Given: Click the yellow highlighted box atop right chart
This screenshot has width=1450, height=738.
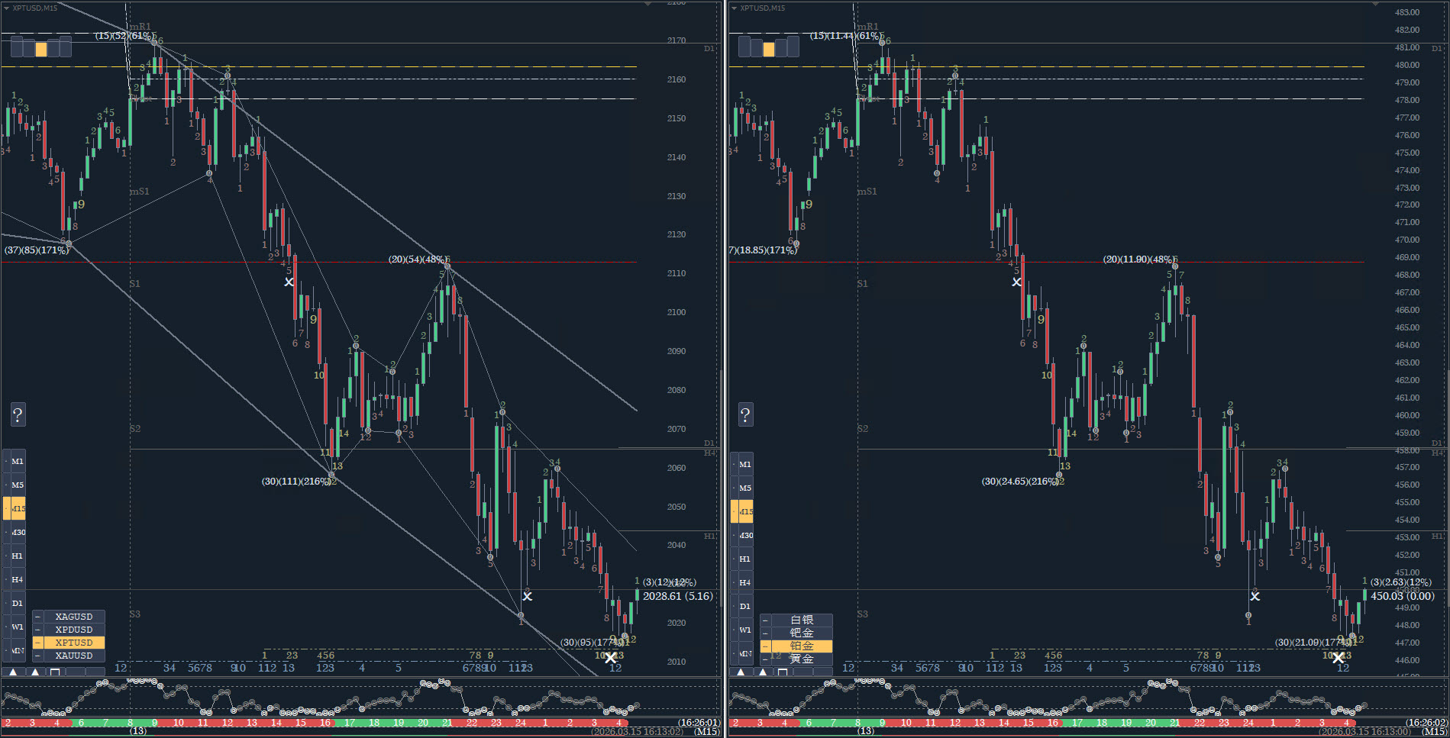Looking at the screenshot, I should click(769, 49).
